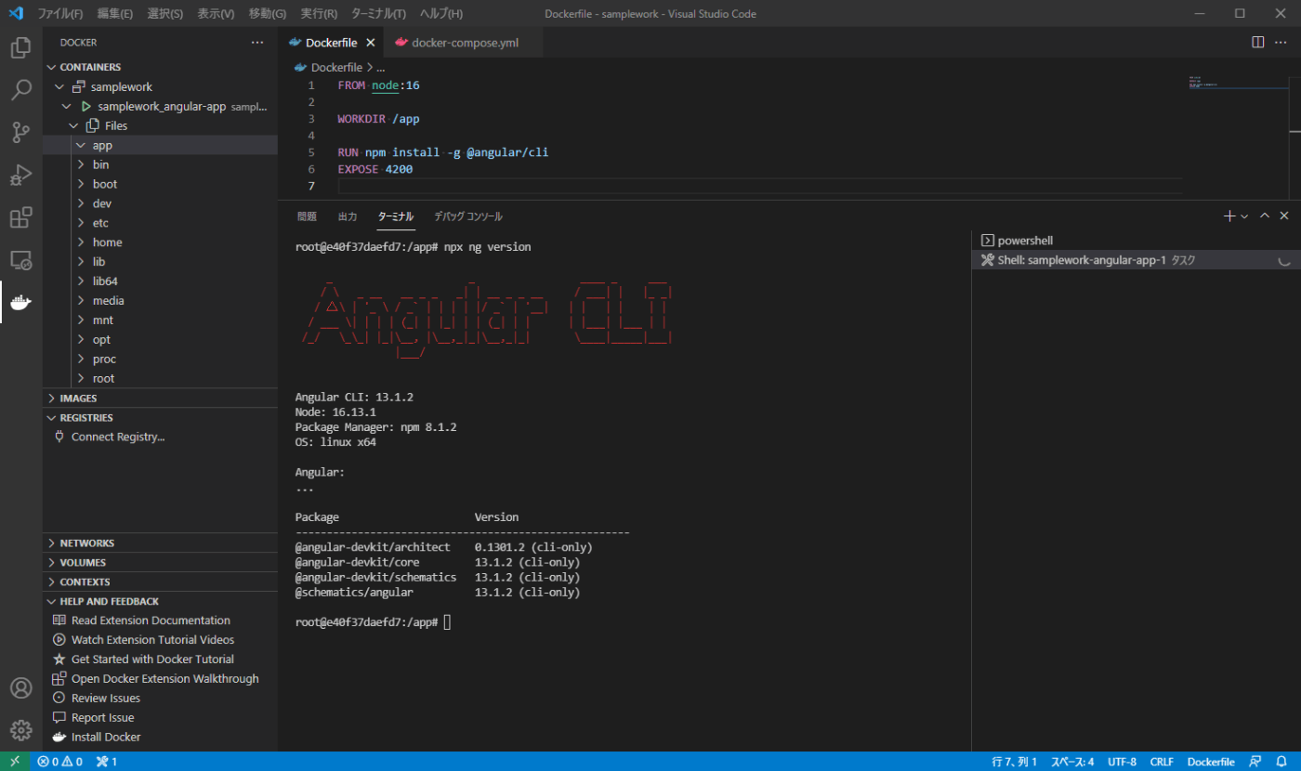Expand the root folder
Screen dimensions: 1301x771
(160, 378)
